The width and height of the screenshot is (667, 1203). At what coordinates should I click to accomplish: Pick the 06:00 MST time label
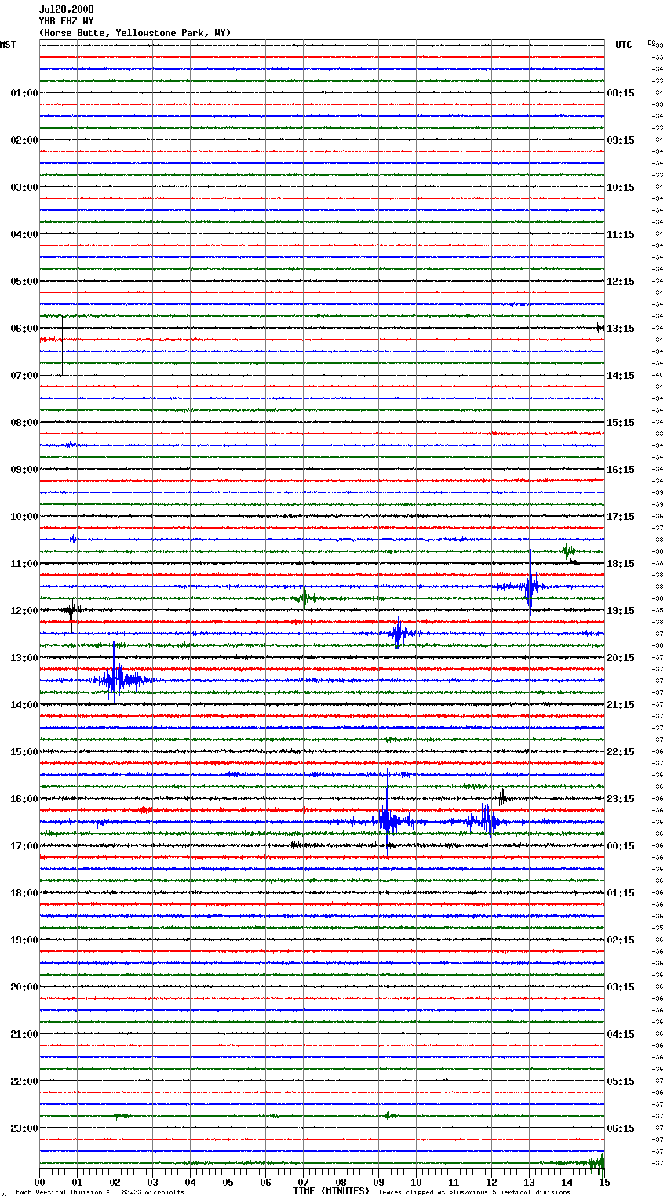(24, 329)
